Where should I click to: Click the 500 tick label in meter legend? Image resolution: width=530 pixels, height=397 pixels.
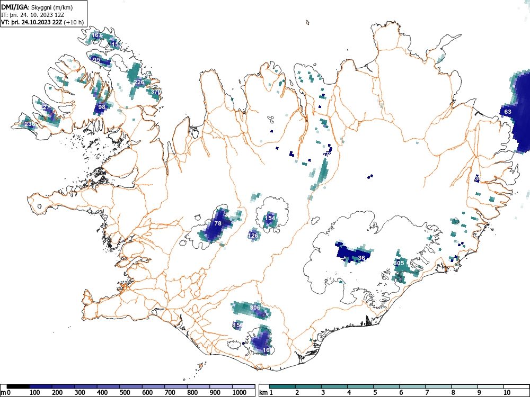[x=125, y=393]
